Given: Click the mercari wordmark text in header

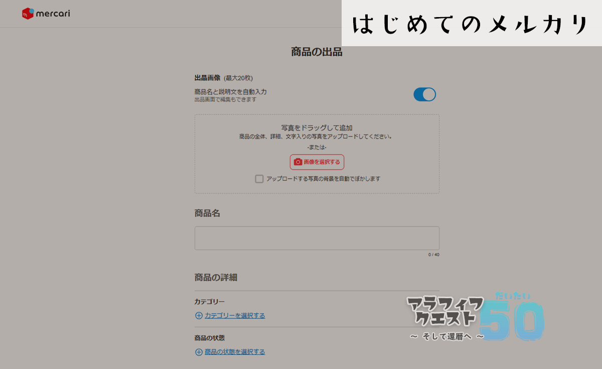Looking at the screenshot, I should click(x=53, y=14).
